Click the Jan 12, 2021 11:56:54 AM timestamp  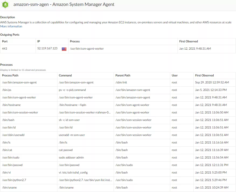[x=211, y=157]
